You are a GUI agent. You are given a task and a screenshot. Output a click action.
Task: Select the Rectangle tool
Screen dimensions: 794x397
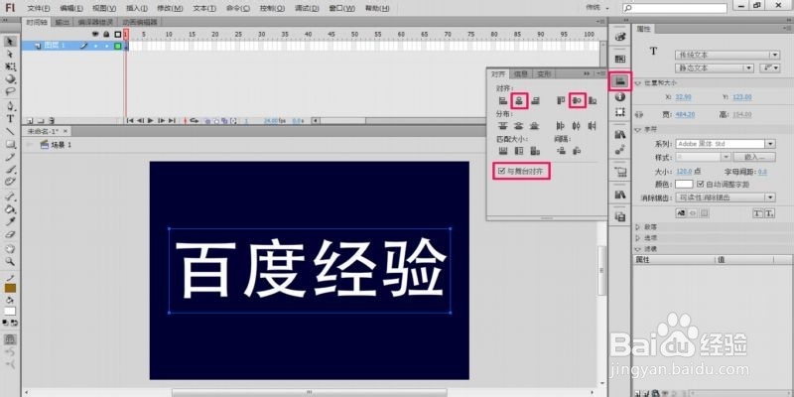(x=10, y=144)
